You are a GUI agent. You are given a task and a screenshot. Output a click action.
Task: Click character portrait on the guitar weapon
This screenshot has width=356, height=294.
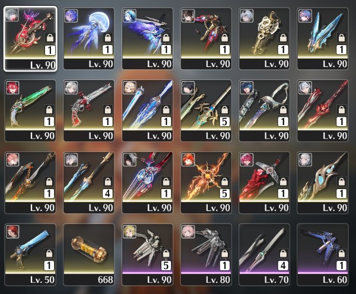12,15
